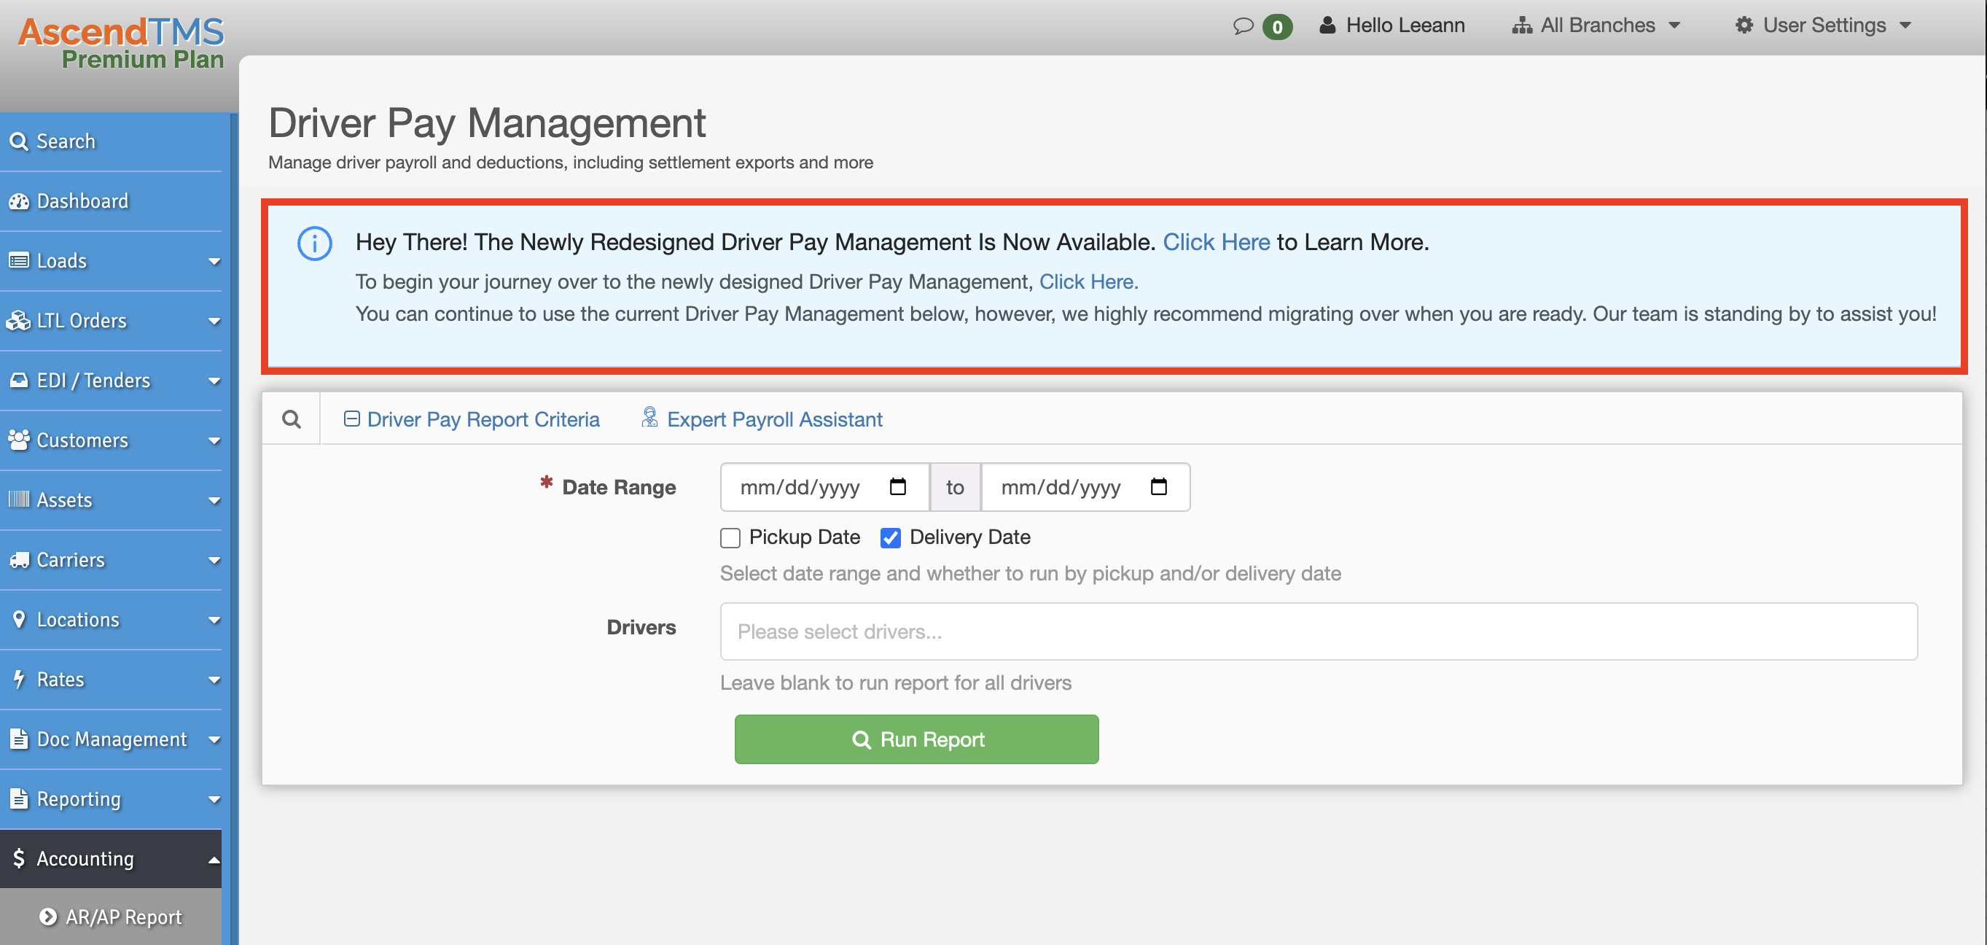Viewport: 1987px width, 945px height.
Task: Click the AR/AP Report arrow icon
Action: [48, 917]
